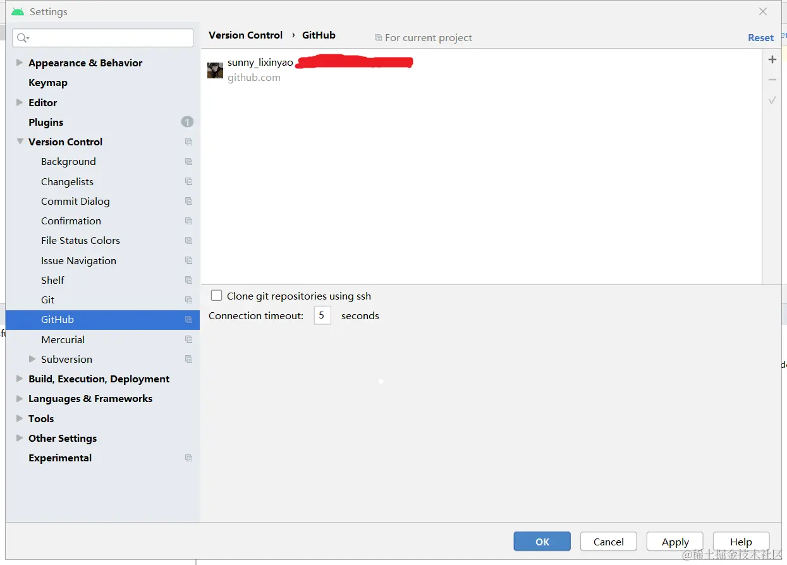
Task: Open the Keymap settings page
Action: coord(48,83)
